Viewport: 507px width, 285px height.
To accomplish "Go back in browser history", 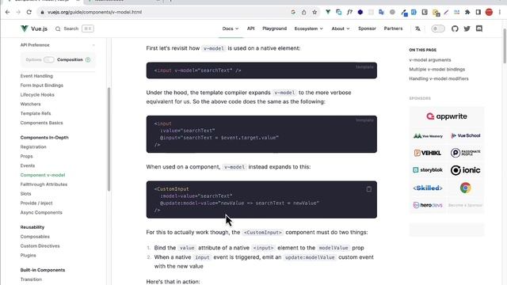I will [x=8, y=13].
